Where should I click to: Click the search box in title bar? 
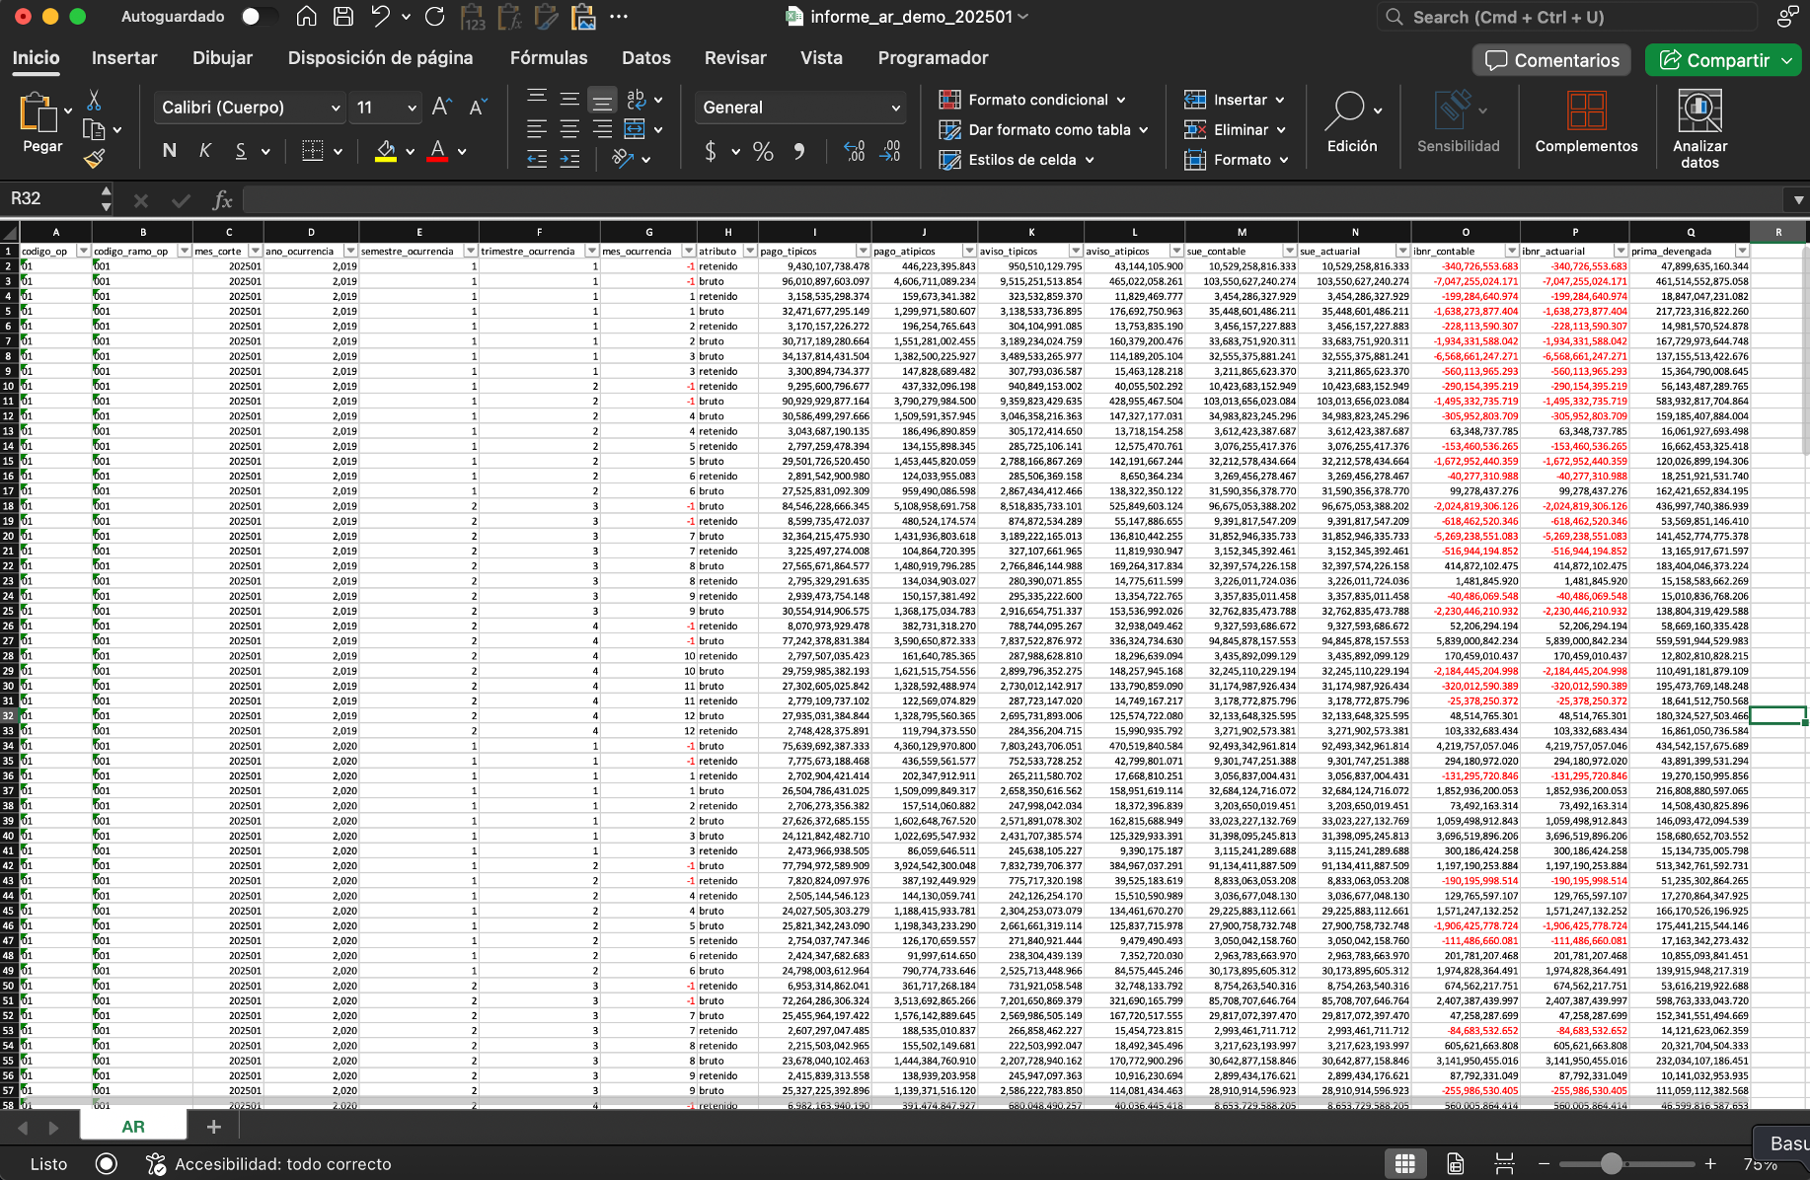(x=1567, y=17)
